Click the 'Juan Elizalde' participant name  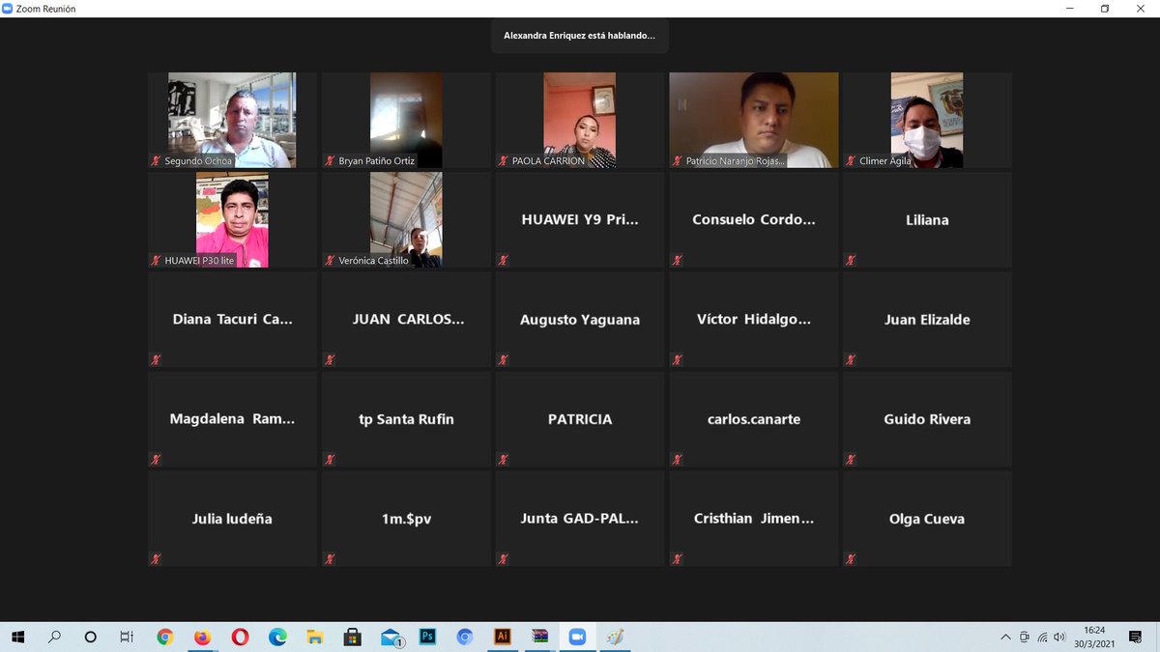coord(927,319)
